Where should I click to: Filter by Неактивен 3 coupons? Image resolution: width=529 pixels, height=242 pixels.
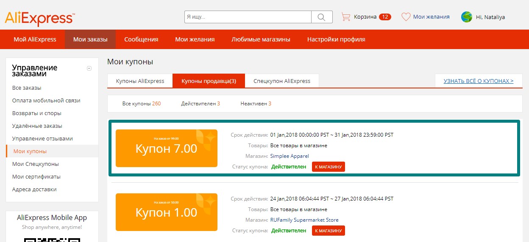(x=256, y=104)
